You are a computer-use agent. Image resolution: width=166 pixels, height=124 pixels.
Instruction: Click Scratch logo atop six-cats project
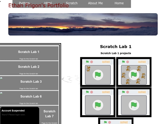[142, 62]
